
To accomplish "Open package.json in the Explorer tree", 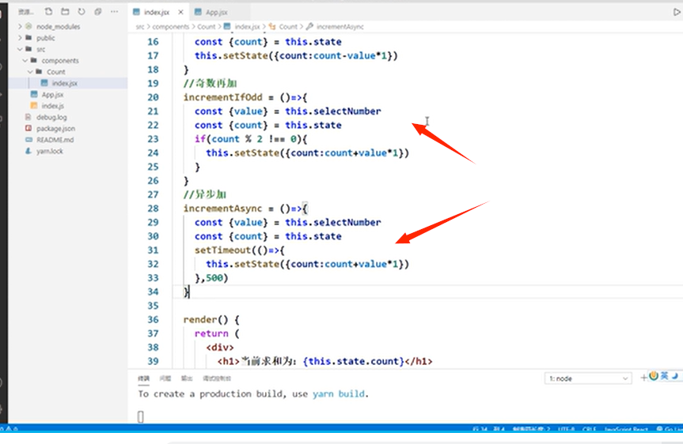I will [x=55, y=128].
